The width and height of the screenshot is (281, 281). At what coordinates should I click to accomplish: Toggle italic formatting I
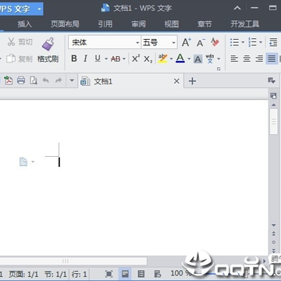tap(85, 59)
